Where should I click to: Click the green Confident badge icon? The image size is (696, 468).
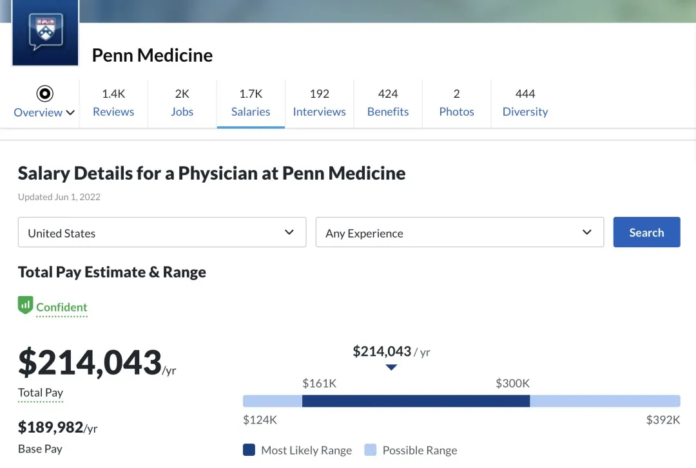point(25,305)
